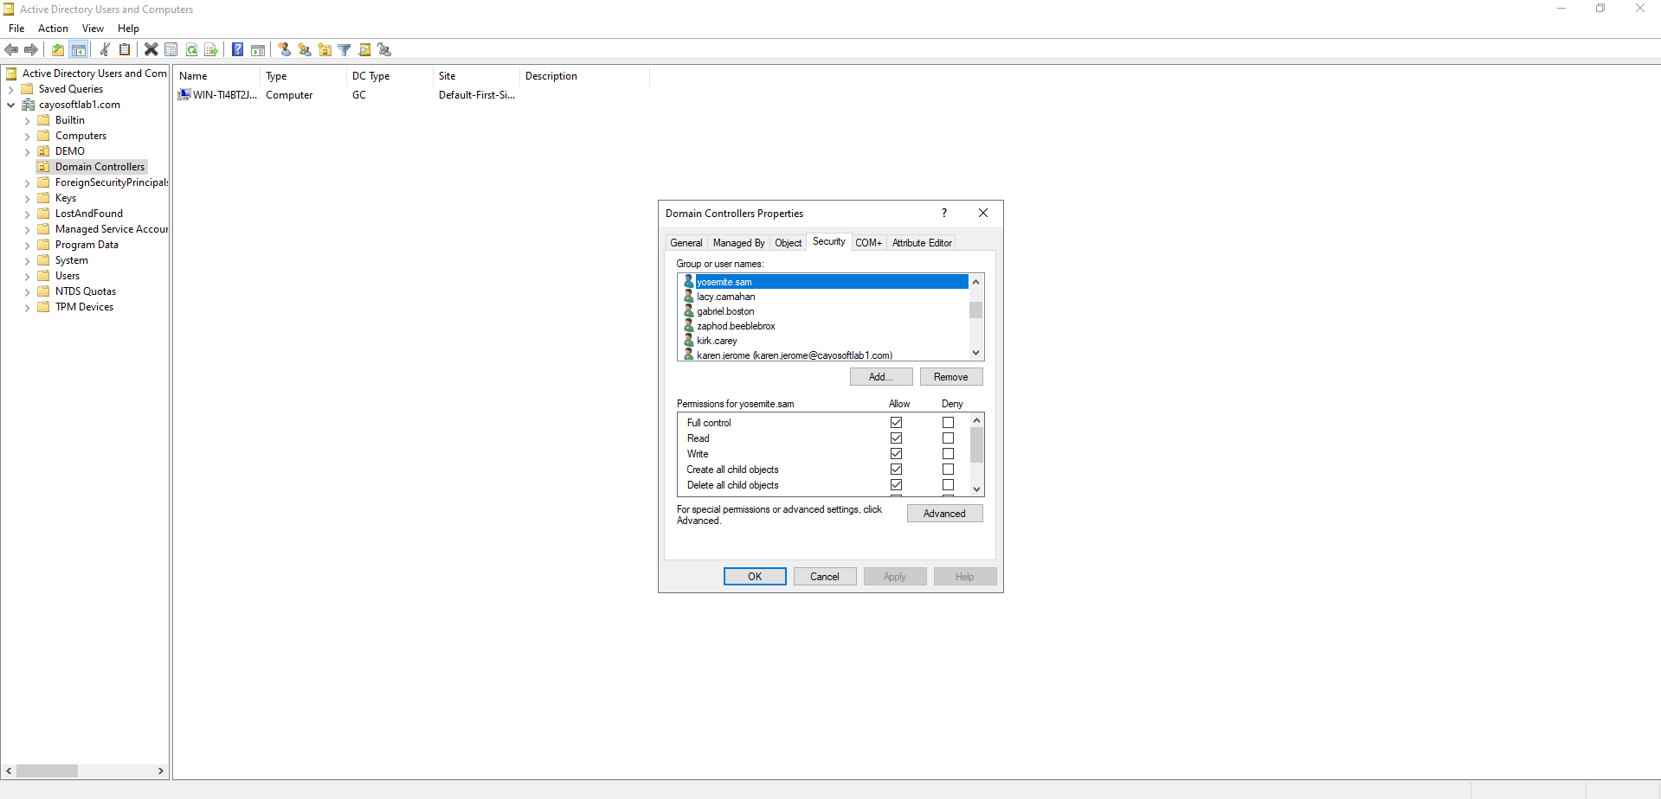Expand the Saved Queries node

pyautogui.click(x=10, y=90)
